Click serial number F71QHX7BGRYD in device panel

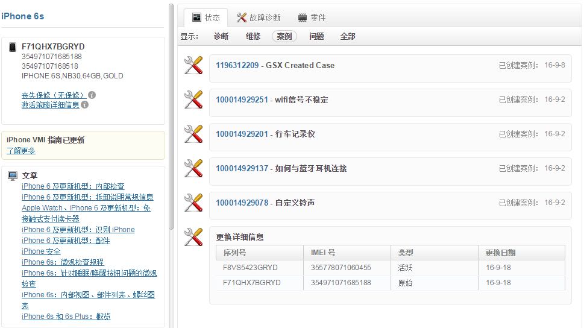coord(53,46)
